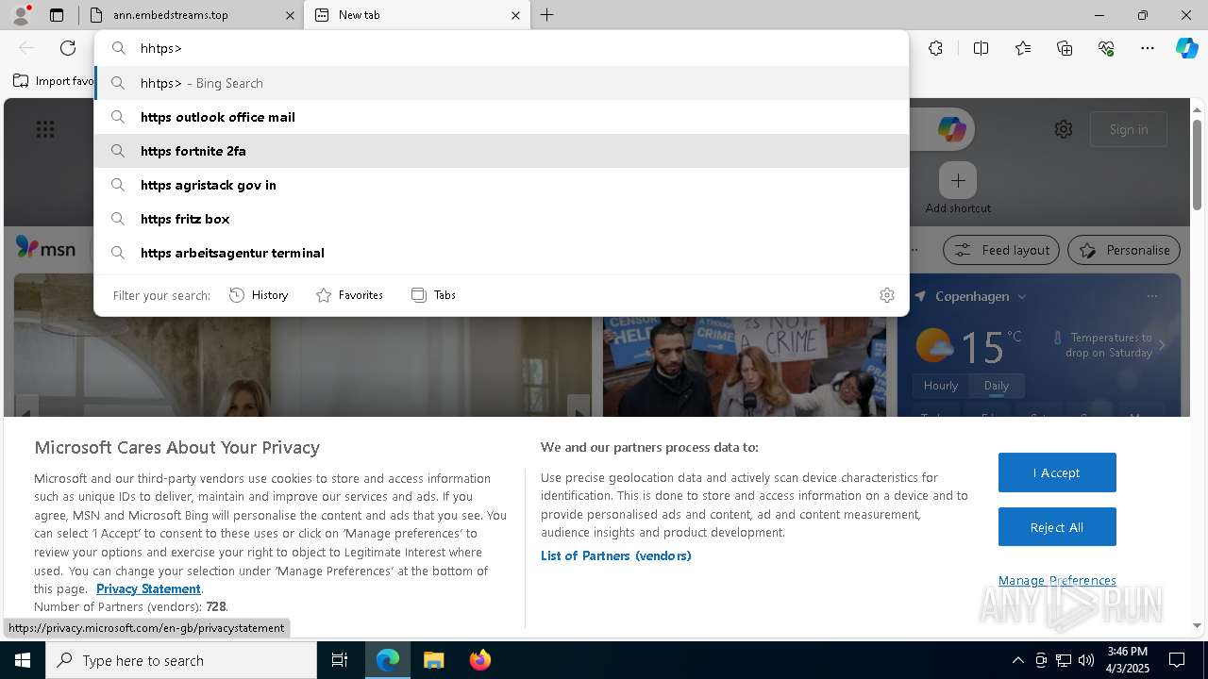The width and height of the screenshot is (1208, 679).
Task: Open the Microsoft apps grid launcher
Action: click(x=45, y=129)
